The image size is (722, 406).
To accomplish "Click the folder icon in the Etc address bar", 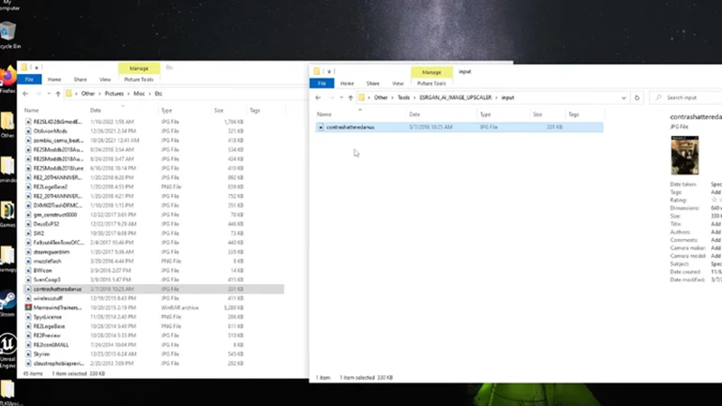I will pos(69,94).
